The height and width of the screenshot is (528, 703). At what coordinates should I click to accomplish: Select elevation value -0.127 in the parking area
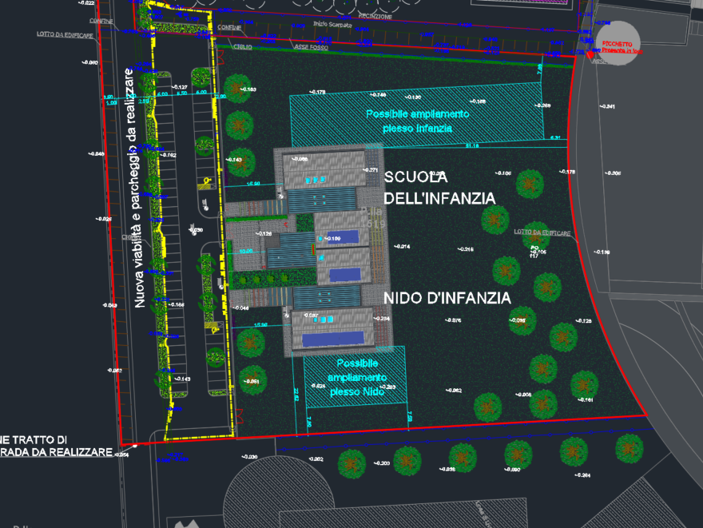(179, 87)
